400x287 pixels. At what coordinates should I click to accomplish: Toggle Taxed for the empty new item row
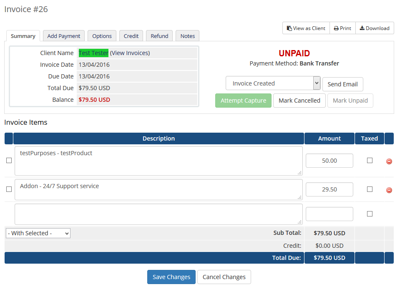[x=370, y=214]
